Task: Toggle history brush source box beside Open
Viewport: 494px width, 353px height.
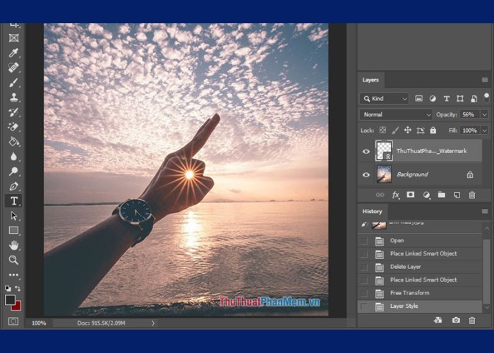Action: tap(364, 241)
